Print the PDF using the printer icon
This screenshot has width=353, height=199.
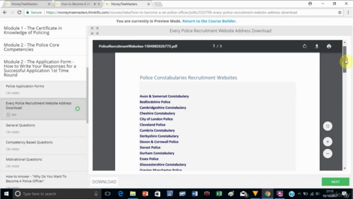click(329, 46)
